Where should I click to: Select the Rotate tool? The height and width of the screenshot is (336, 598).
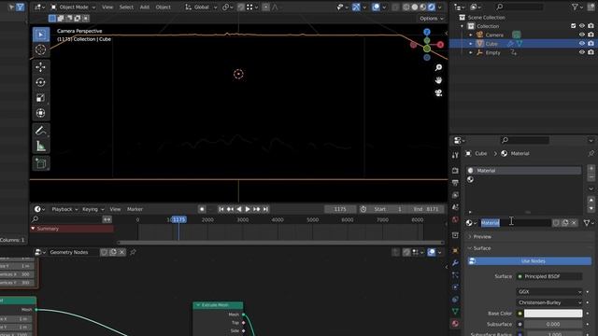tap(41, 82)
